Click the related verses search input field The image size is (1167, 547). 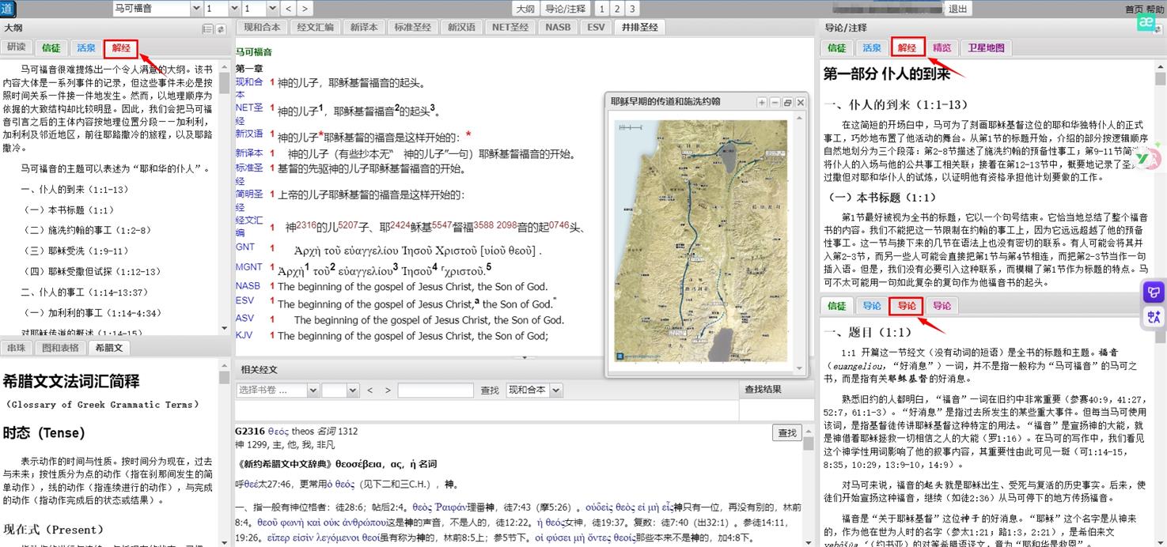(x=434, y=390)
